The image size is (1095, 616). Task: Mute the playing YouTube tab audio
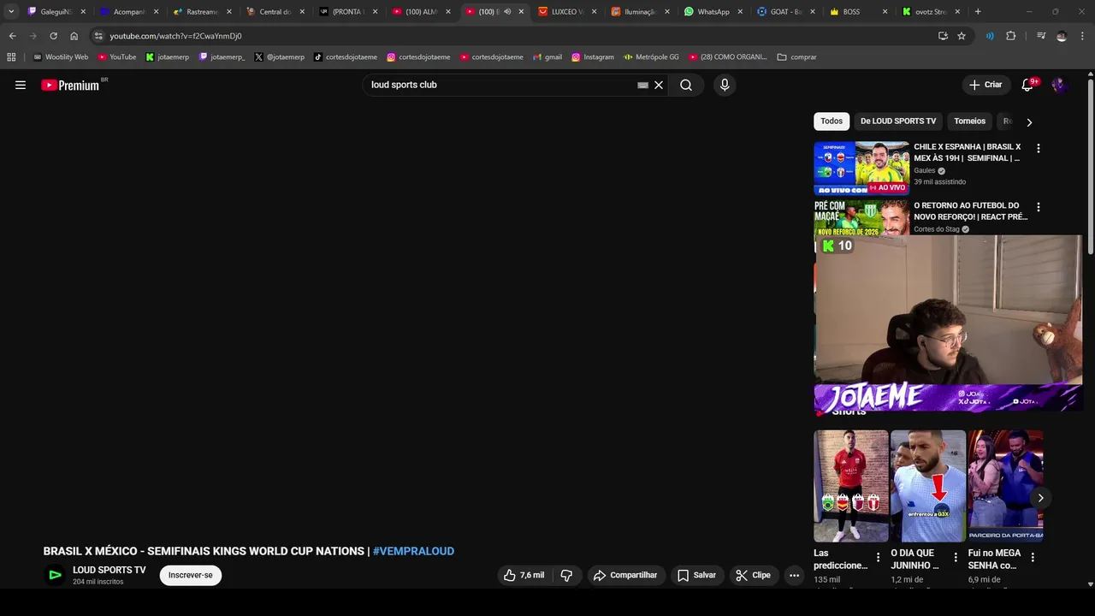(x=507, y=12)
